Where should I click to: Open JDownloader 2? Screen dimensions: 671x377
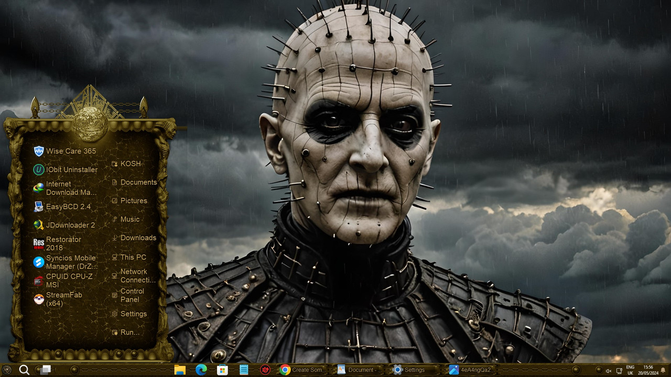pyautogui.click(x=64, y=225)
